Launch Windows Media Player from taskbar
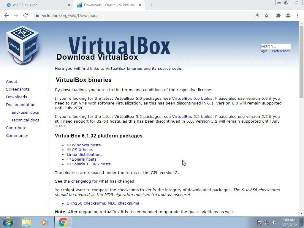The width and height of the screenshot is (304, 228). coord(45,222)
